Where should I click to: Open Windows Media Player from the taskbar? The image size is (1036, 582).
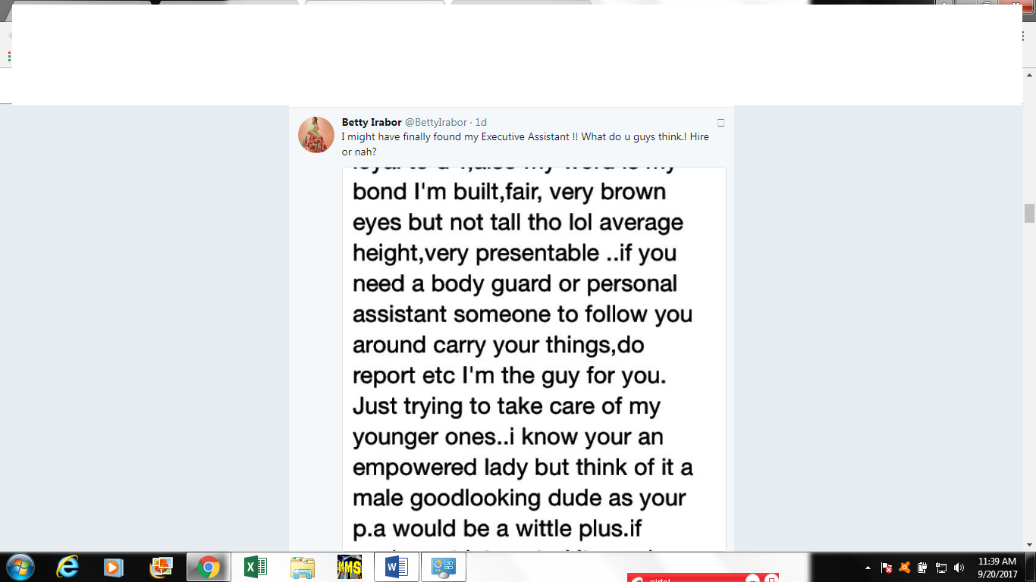pyautogui.click(x=114, y=567)
